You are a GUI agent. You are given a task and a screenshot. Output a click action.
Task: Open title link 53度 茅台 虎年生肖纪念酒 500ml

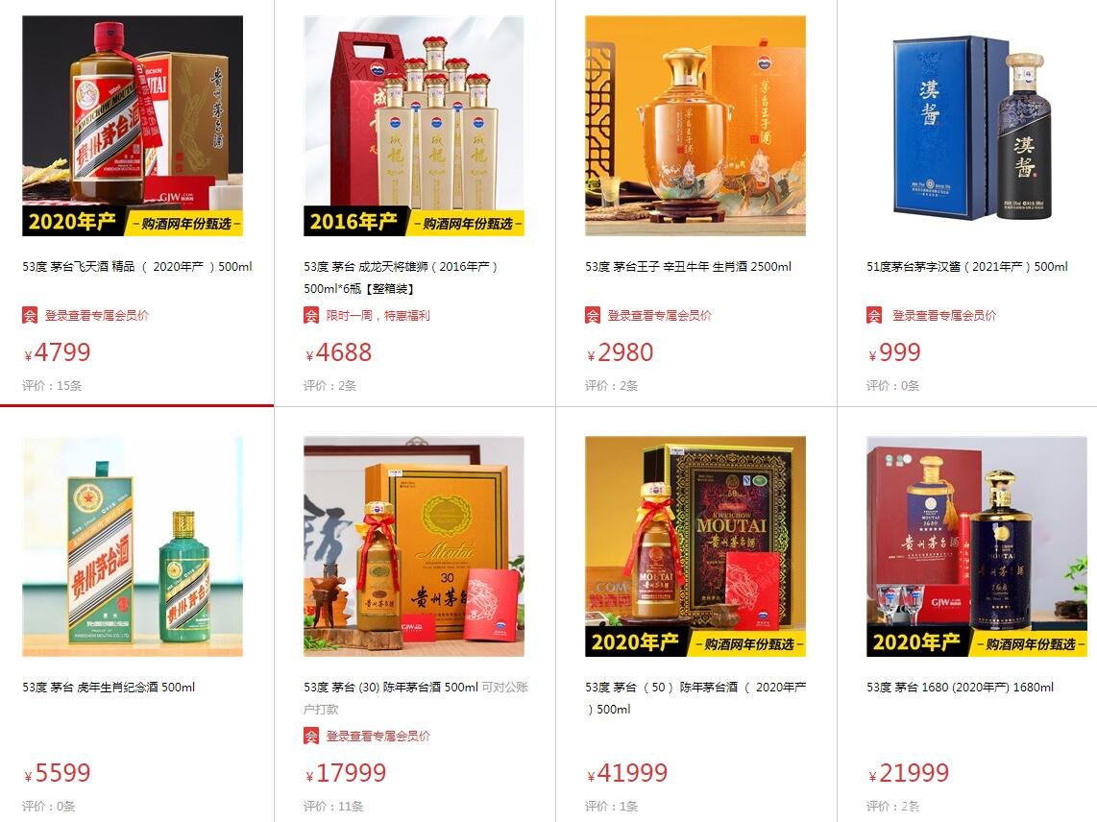(109, 687)
